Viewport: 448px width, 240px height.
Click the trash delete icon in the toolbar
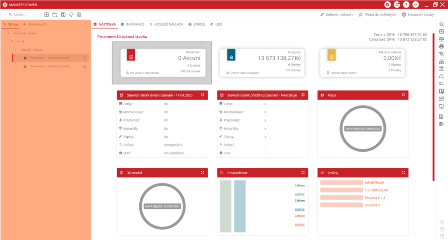tap(79, 14)
